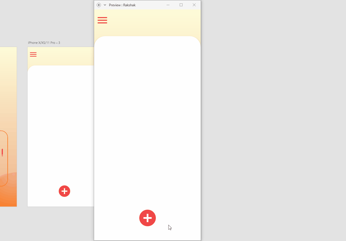Tap the red plus button in Preview
The height and width of the screenshot is (241, 346).
click(148, 218)
